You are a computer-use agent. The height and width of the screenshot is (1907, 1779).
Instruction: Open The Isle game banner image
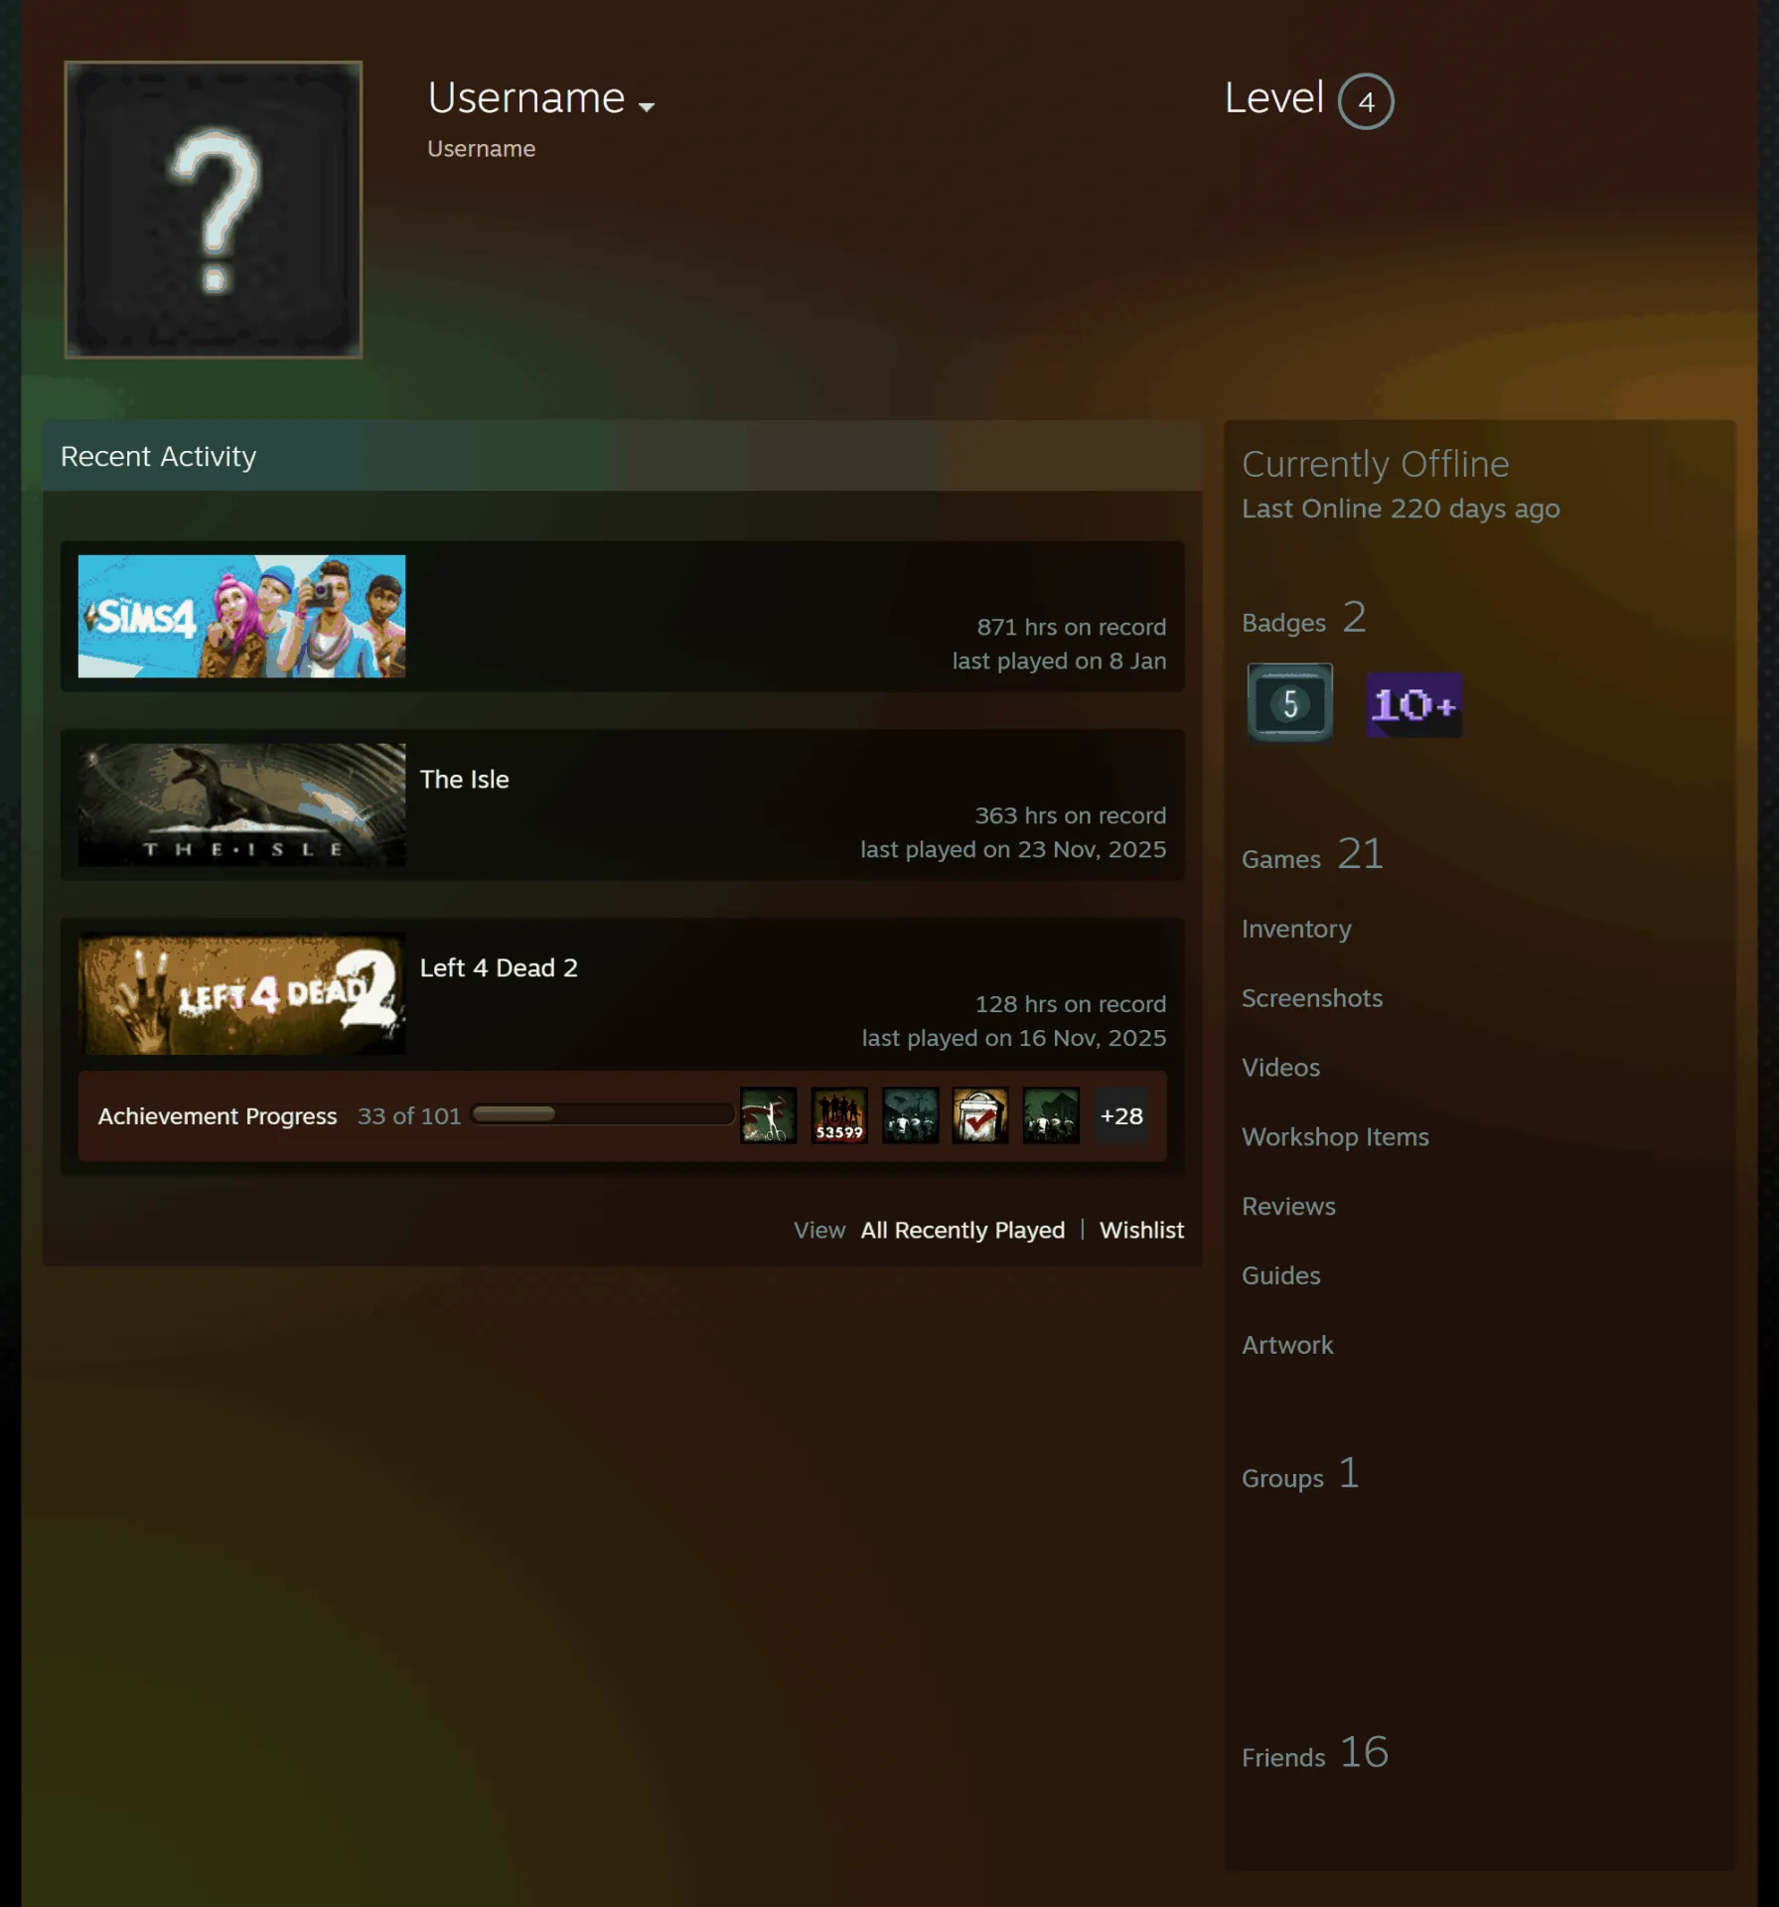[241, 805]
